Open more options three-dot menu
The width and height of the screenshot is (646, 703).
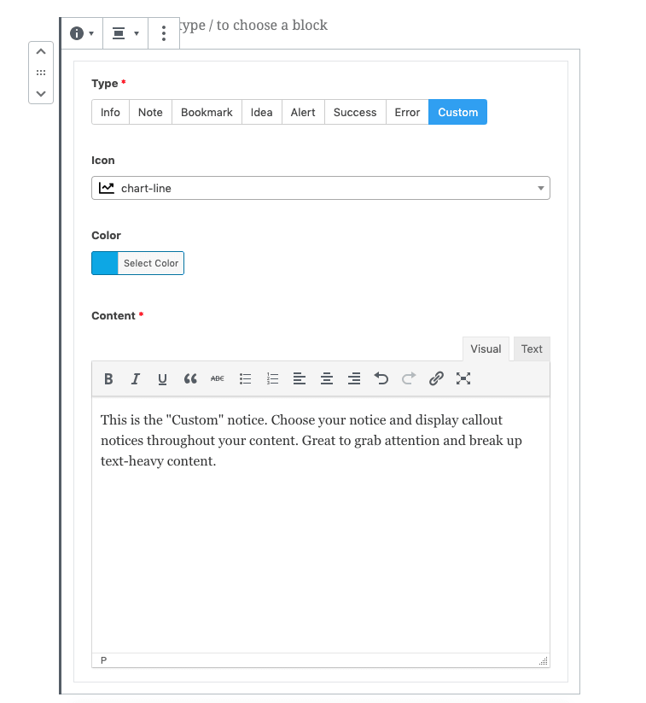click(x=164, y=33)
